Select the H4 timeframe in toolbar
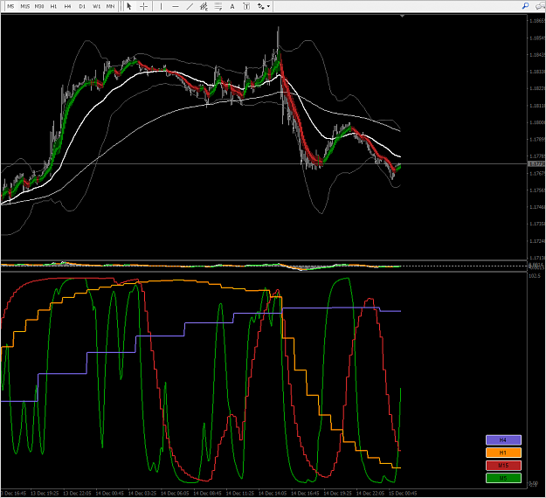The height and width of the screenshot is (498, 546). (x=67, y=6)
